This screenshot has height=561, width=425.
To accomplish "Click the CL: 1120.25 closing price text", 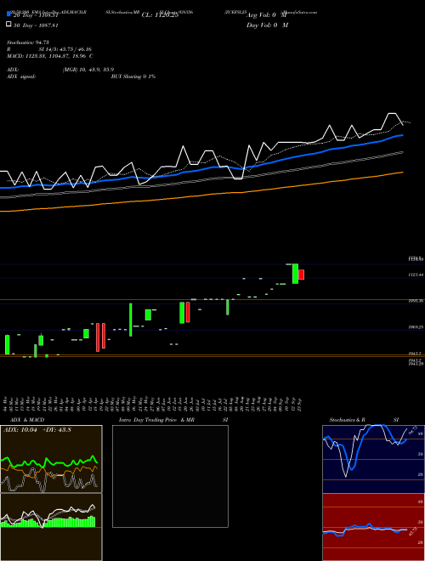I will (x=160, y=15).
